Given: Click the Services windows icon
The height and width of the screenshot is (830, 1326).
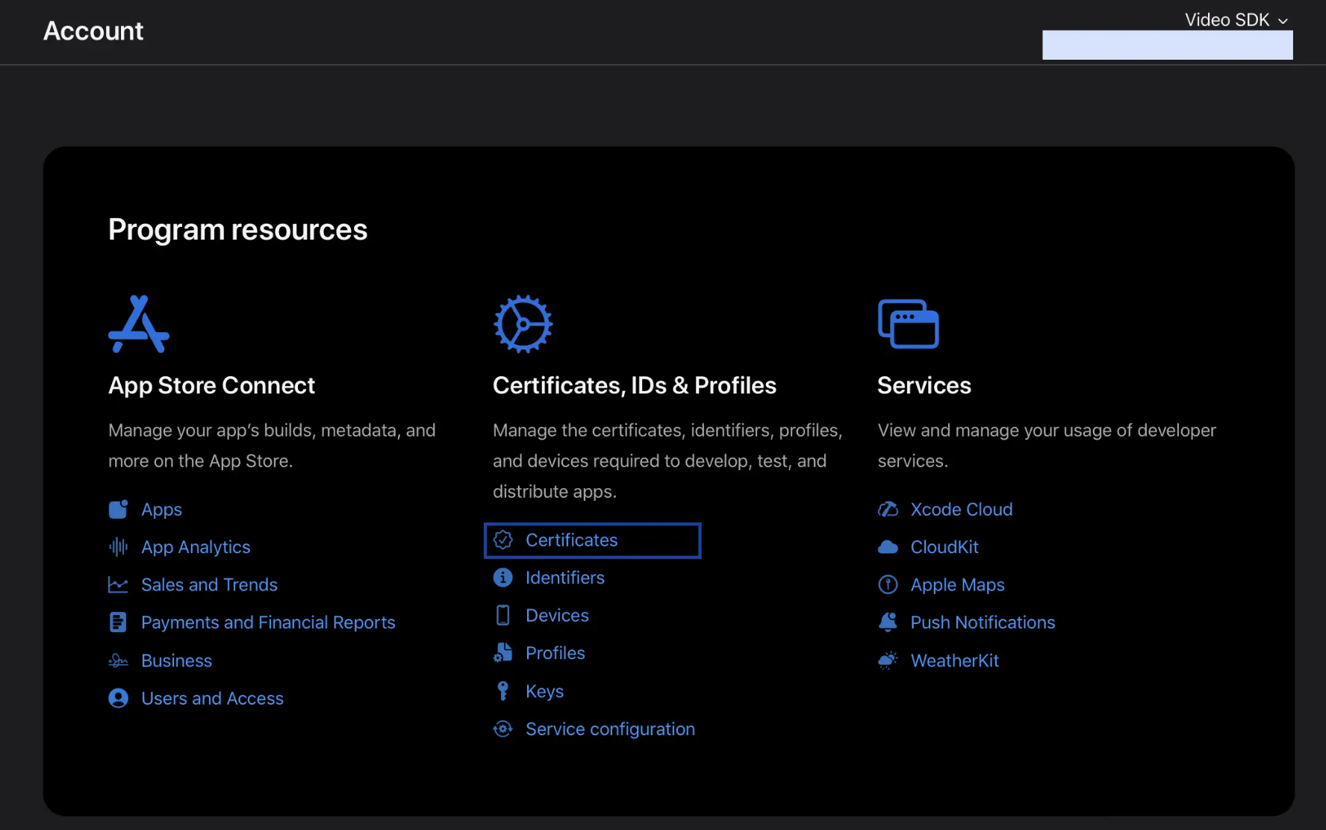Looking at the screenshot, I should click(x=909, y=324).
